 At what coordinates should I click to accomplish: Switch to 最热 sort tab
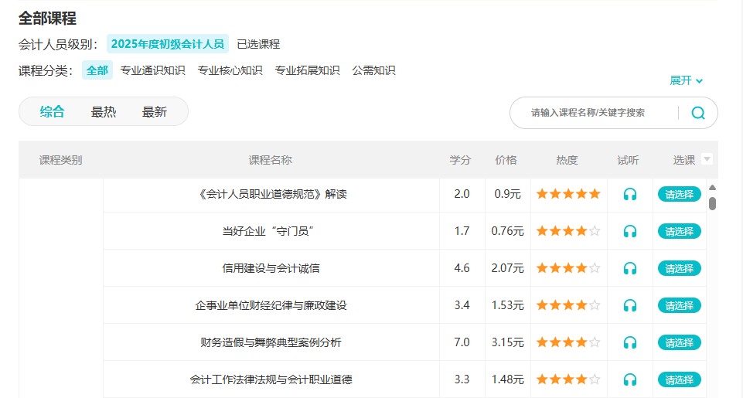(104, 111)
